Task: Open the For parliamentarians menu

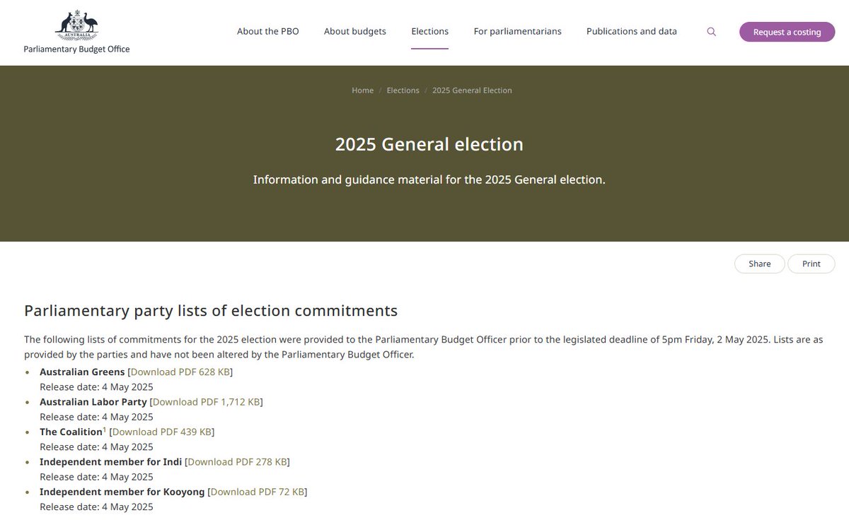Action: click(518, 31)
